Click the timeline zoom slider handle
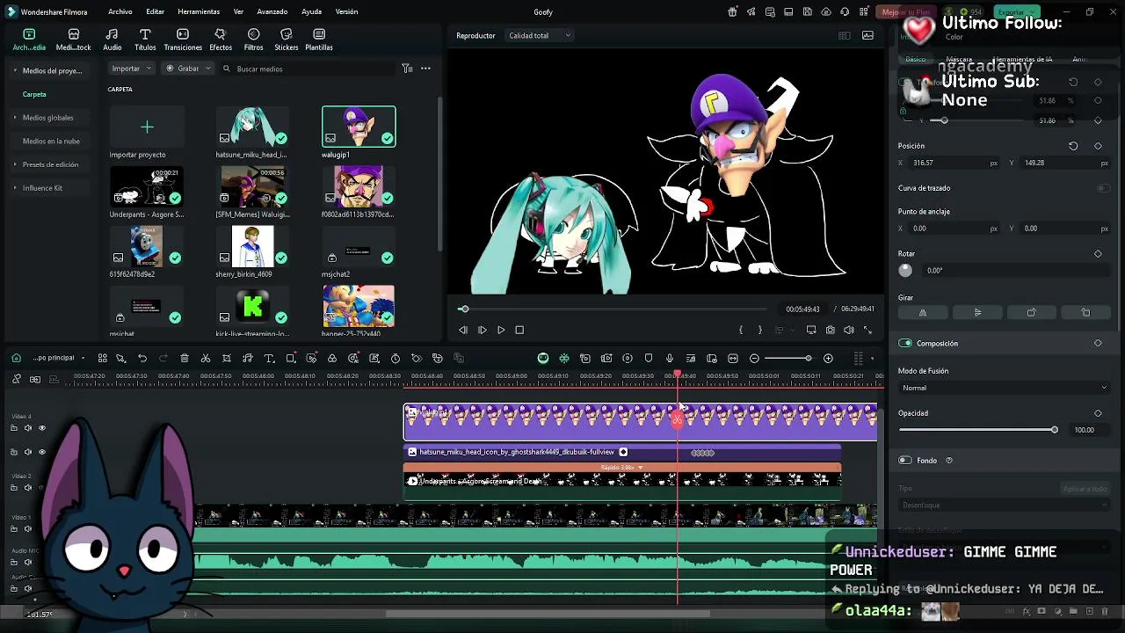The height and width of the screenshot is (633, 1125). [x=808, y=358]
